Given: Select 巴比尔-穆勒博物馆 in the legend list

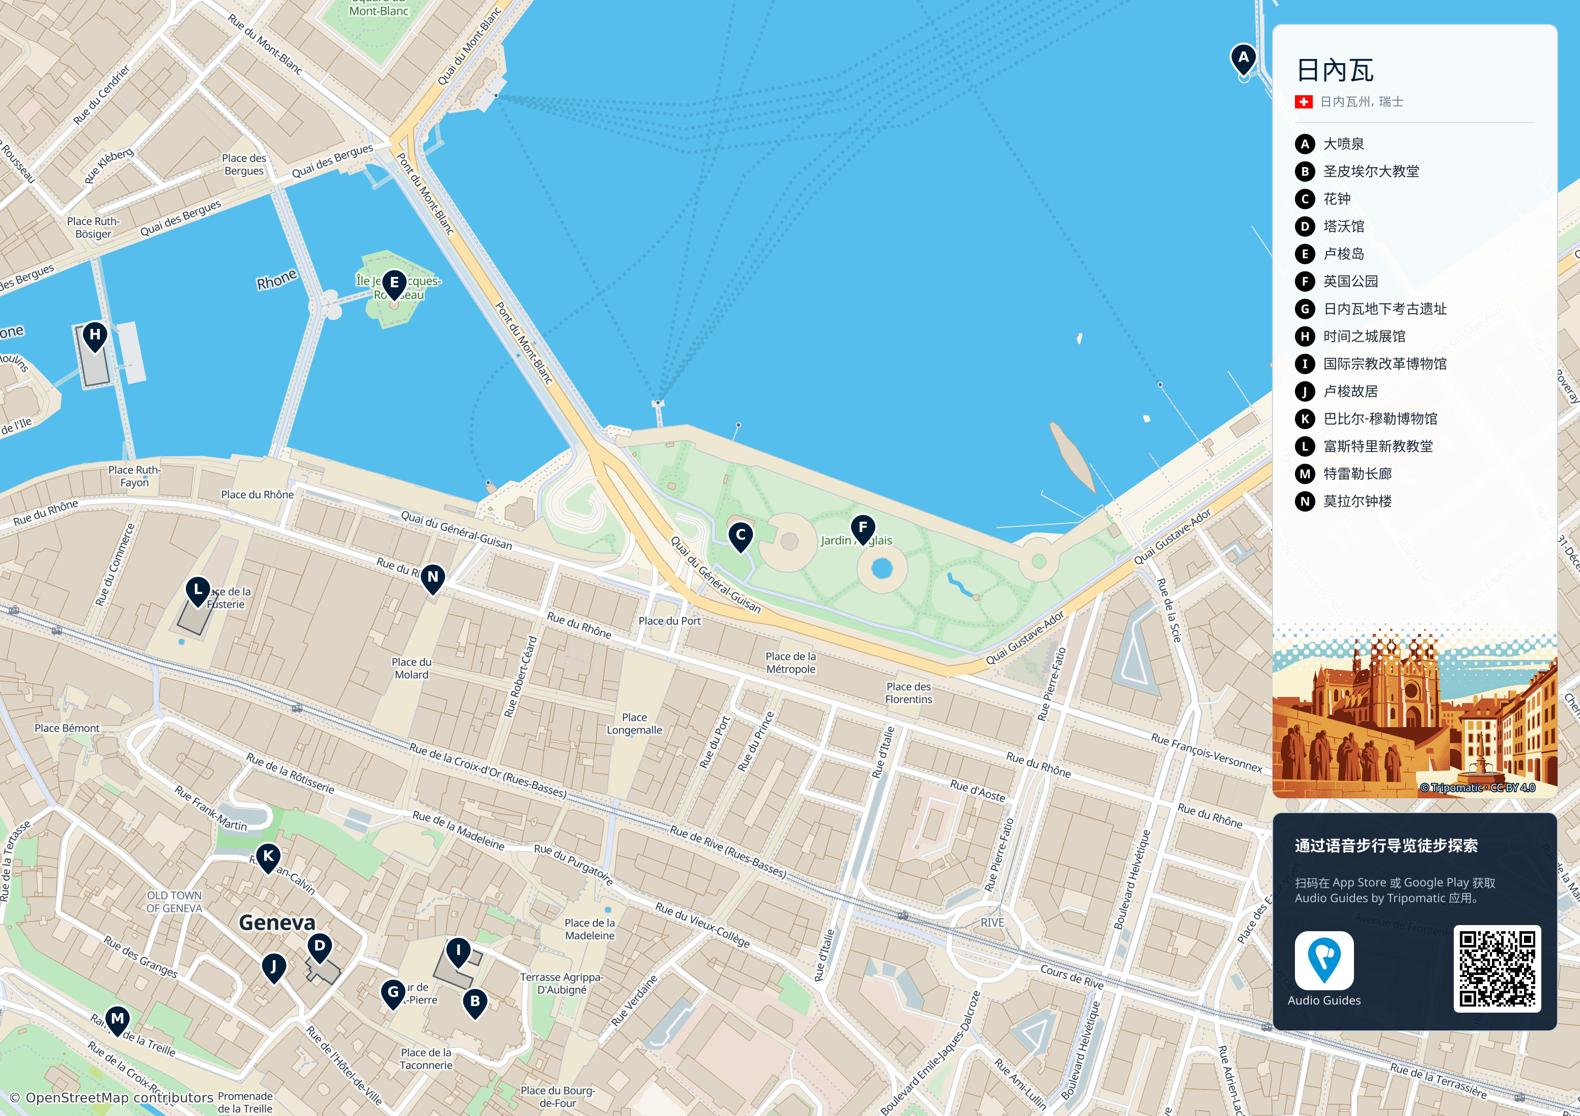Looking at the screenshot, I should pos(1380,418).
